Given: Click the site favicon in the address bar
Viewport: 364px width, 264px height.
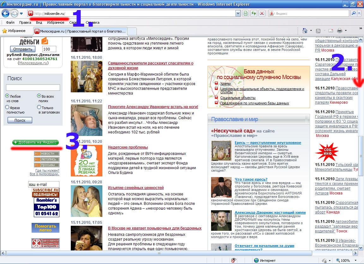Looking at the screenshot, I should pyautogui.click(x=31, y=14).
